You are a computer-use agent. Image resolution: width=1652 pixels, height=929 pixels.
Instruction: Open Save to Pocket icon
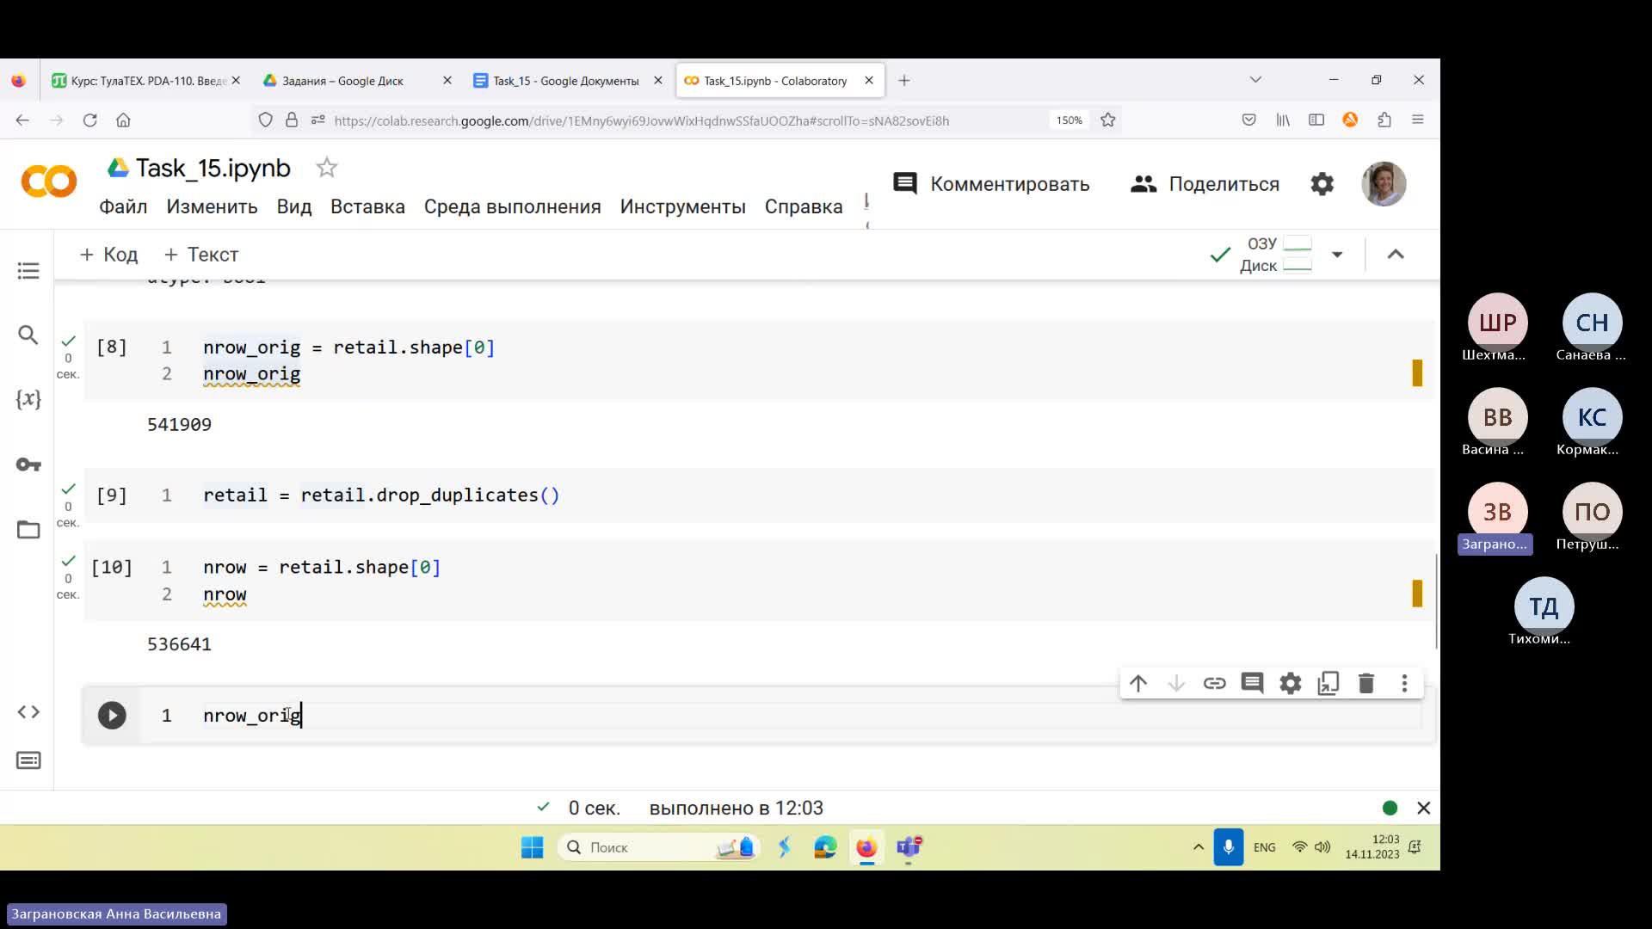click(x=1249, y=120)
